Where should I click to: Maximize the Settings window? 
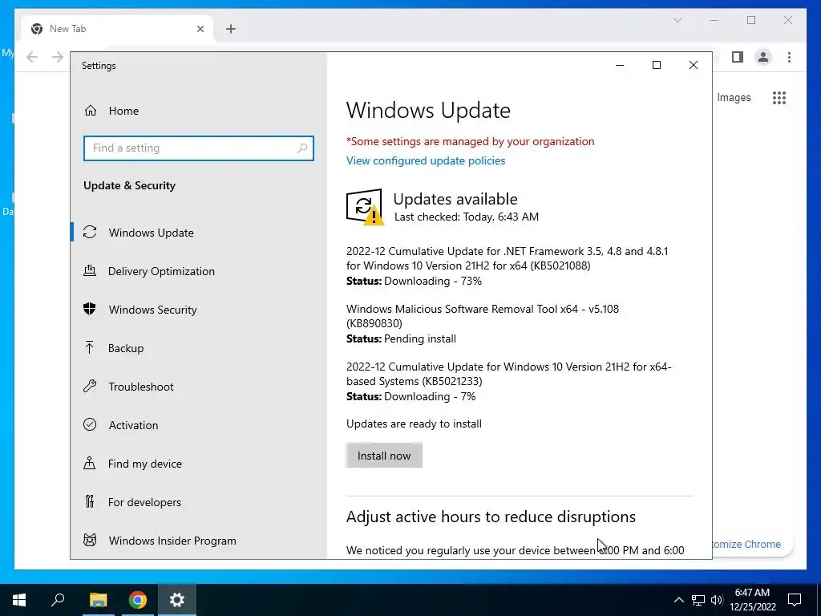click(x=656, y=65)
